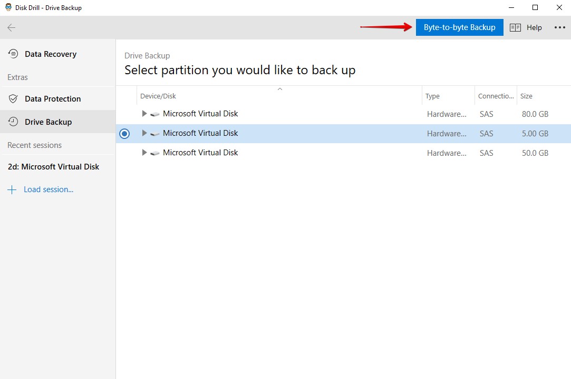The width and height of the screenshot is (571, 379).
Task: Select the Microsoft Virtual Disk row with 80.0 GB
Action: 343,114
